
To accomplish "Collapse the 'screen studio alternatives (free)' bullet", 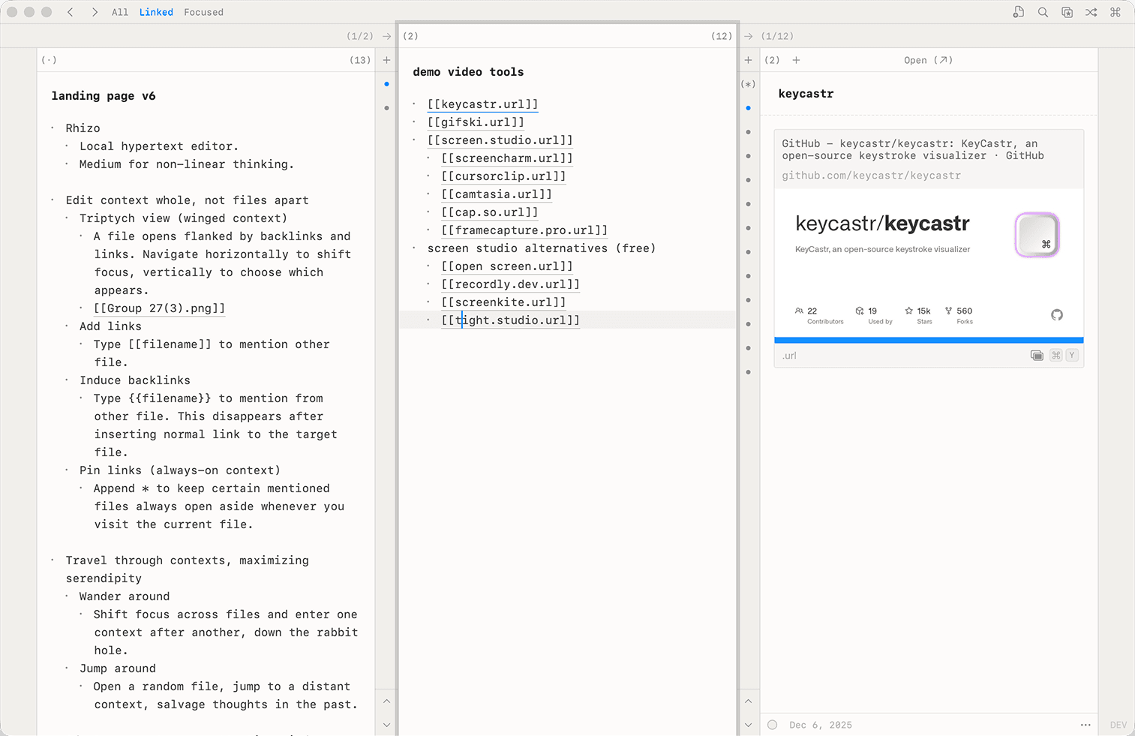I will (414, 248).
